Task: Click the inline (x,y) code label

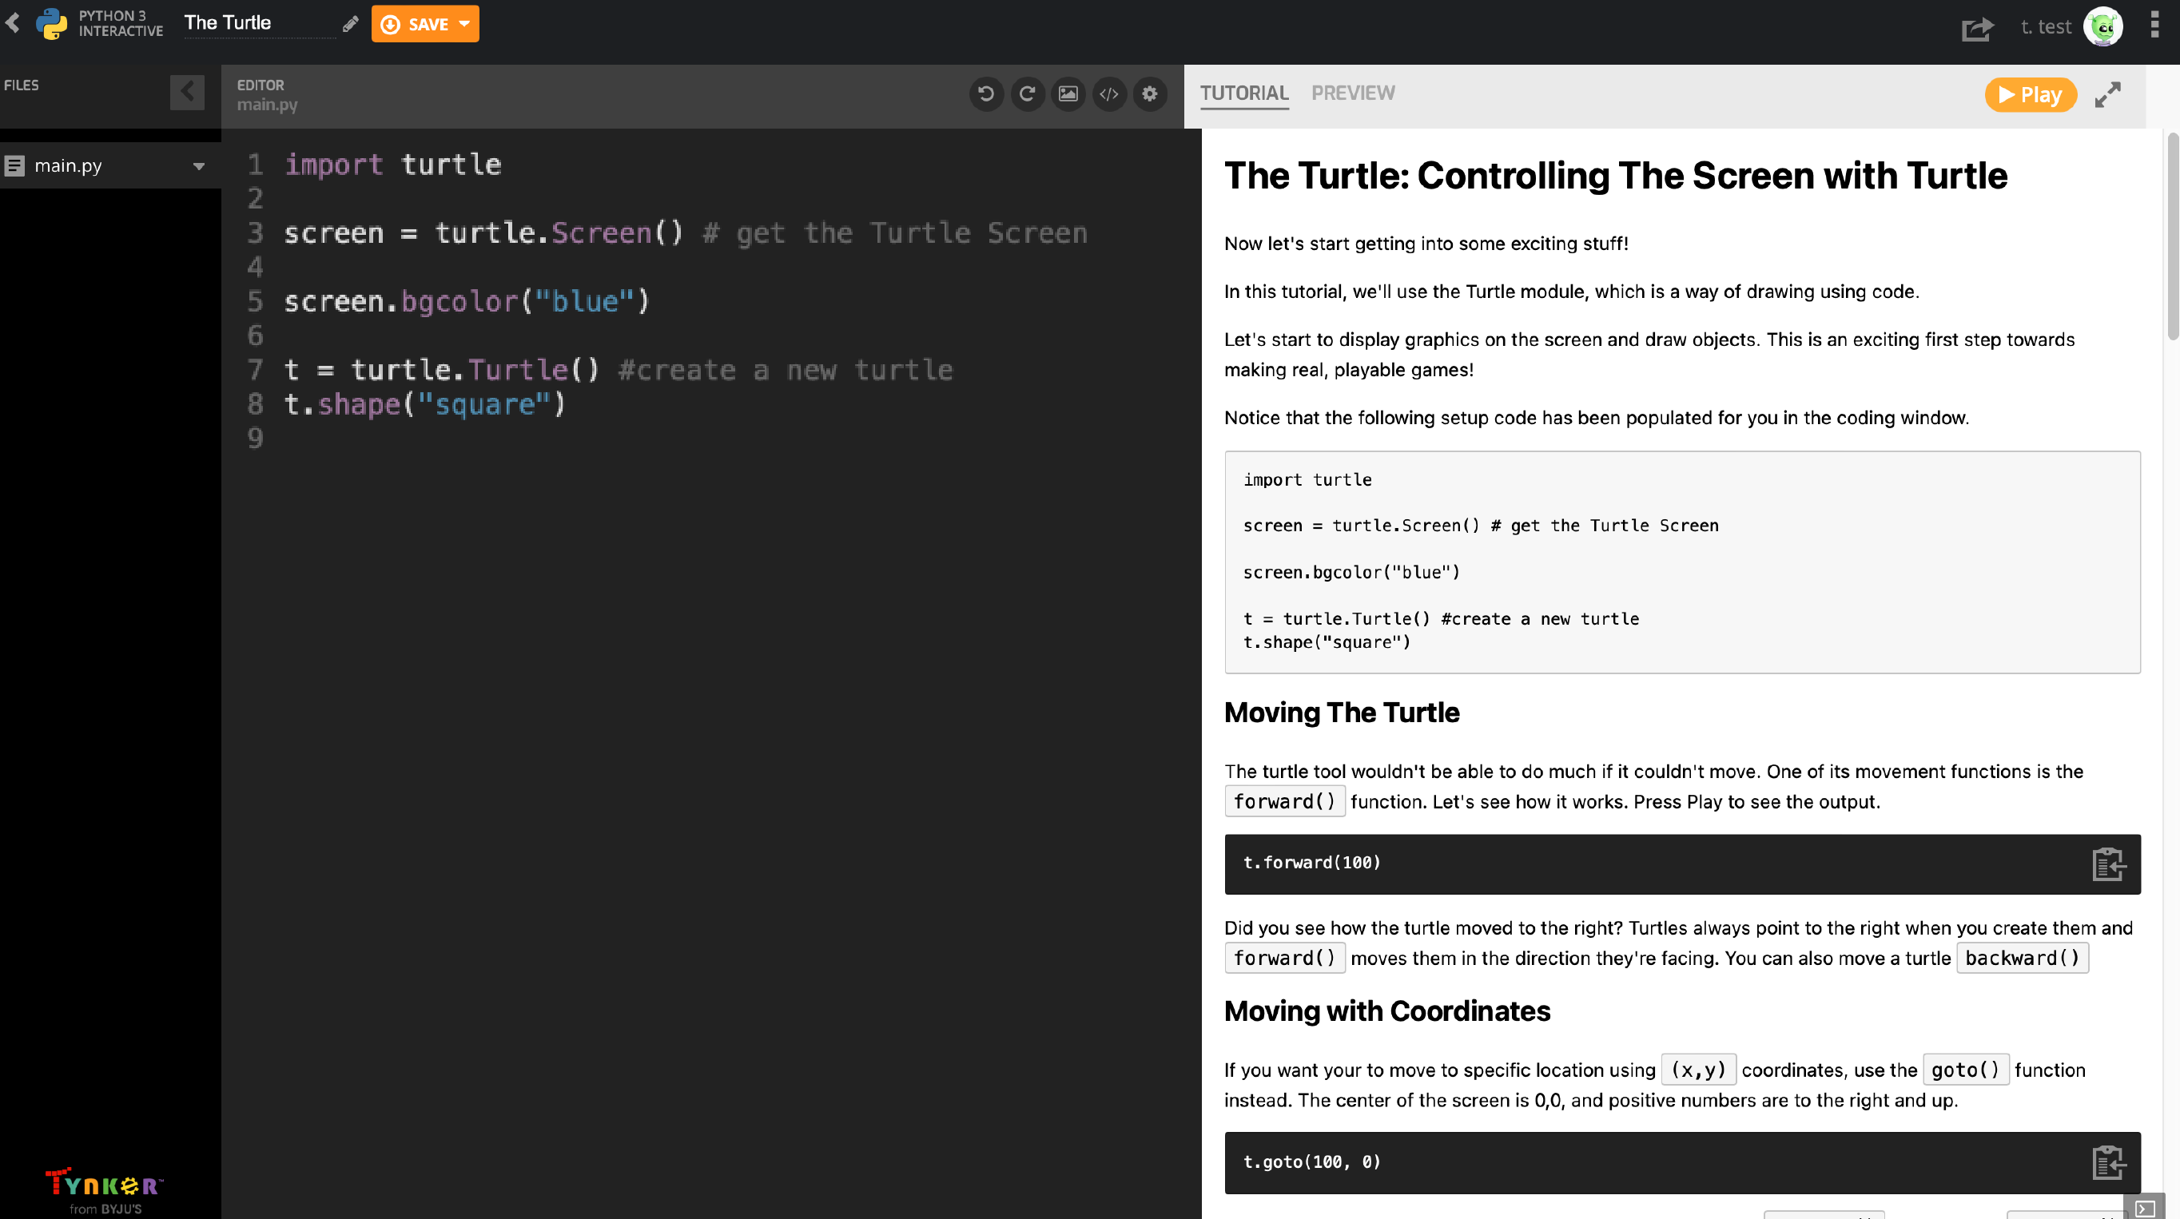Action: [1697, 1070]
